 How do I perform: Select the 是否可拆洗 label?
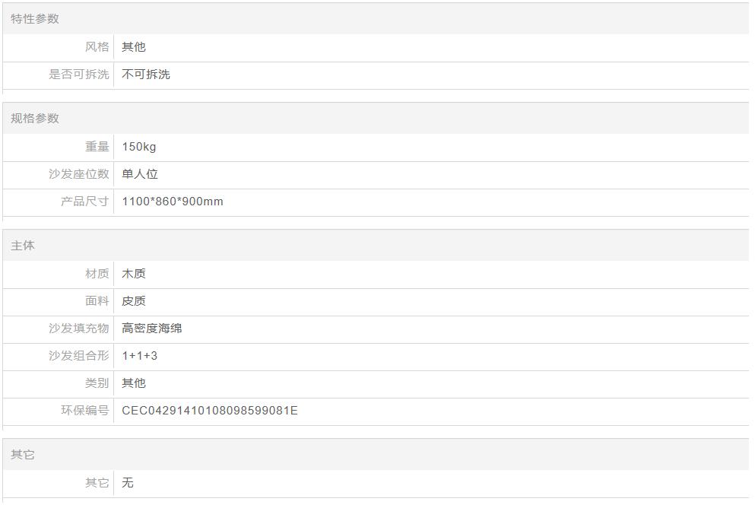(79, 75)
